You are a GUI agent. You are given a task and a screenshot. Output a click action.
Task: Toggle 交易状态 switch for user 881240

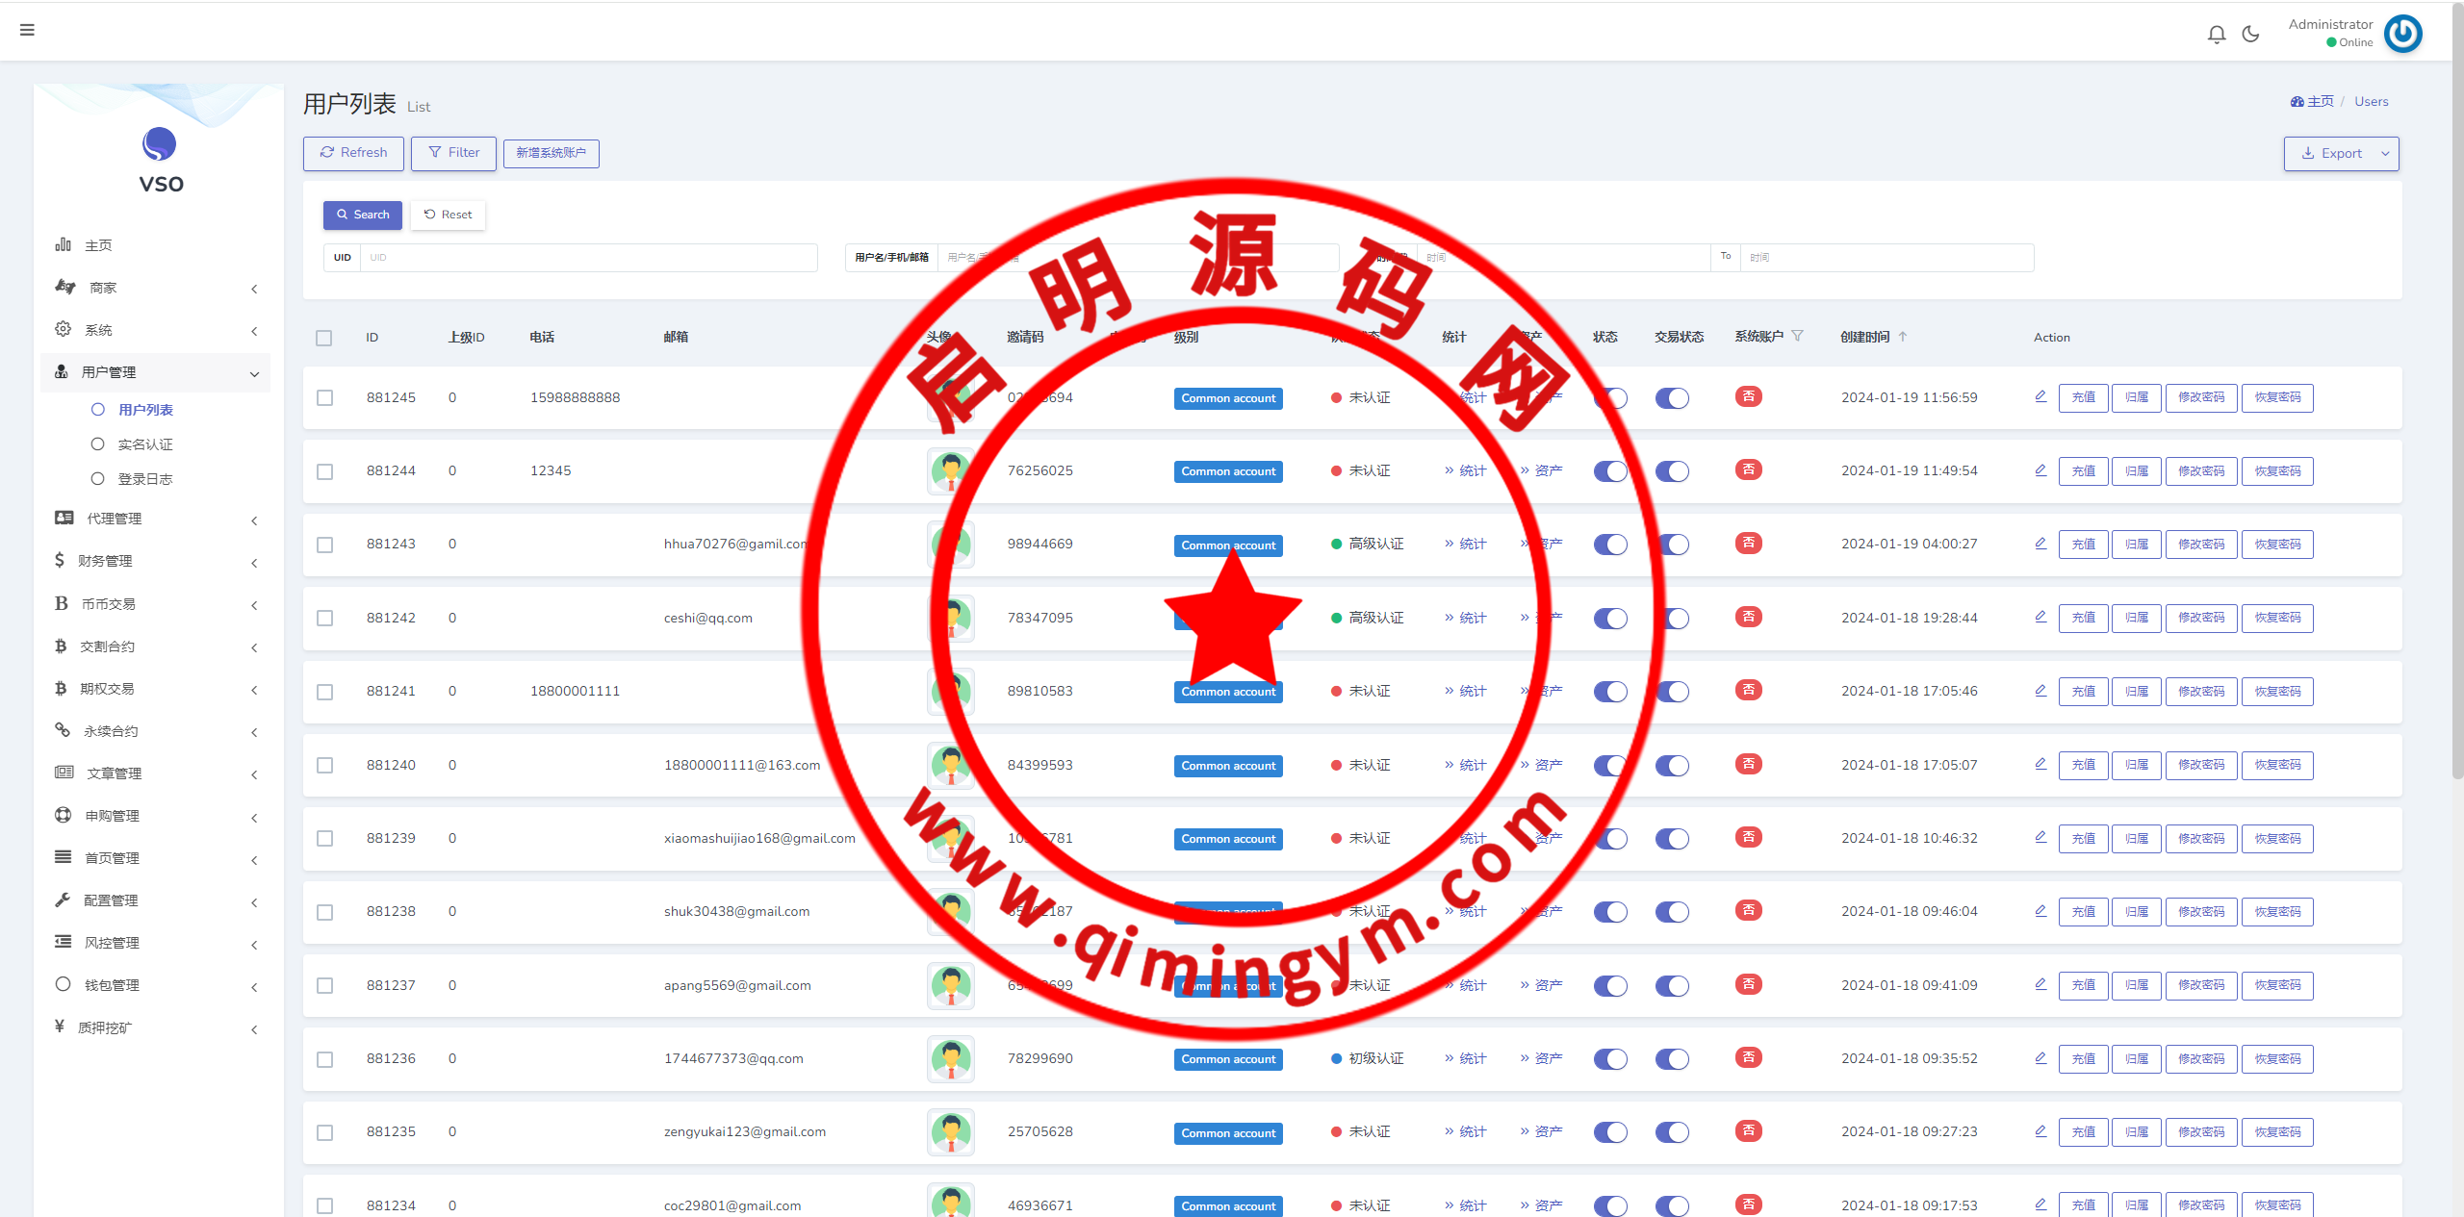pyautogui.click(x=1672, y=766)
